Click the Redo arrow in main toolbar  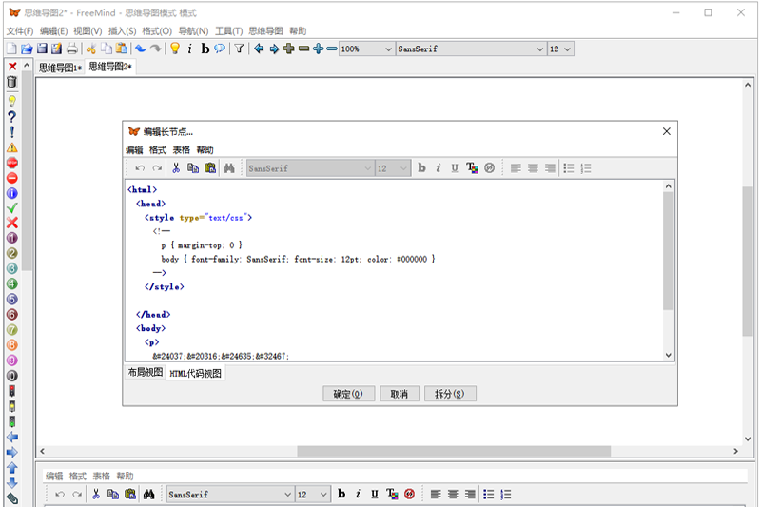[x=156, y=49]
